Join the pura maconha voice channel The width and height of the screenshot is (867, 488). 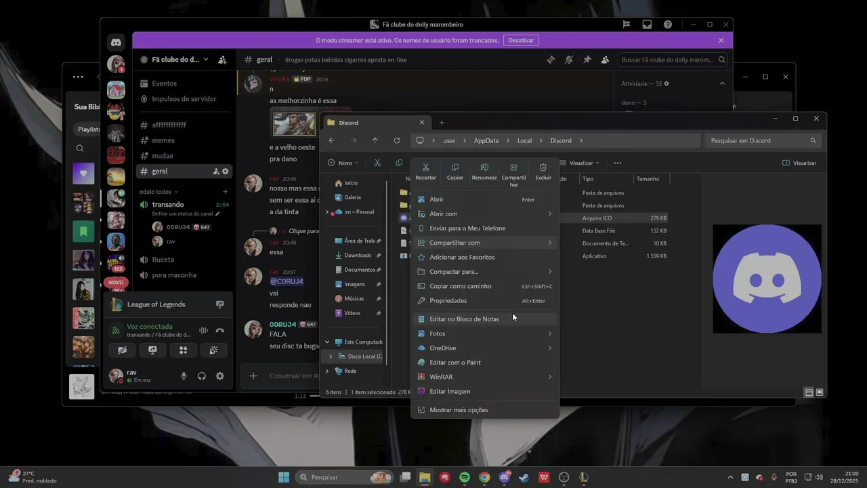tap(184, 275)
